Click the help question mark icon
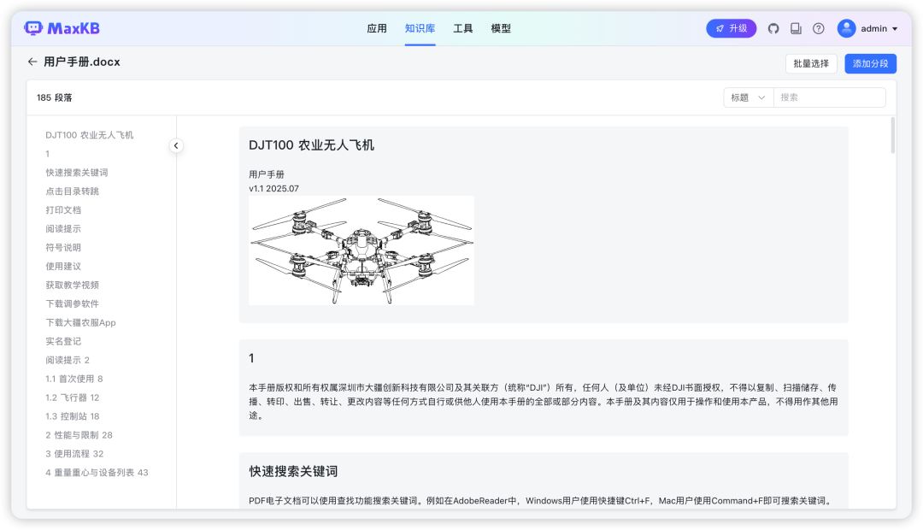 [x=818, y=28]
